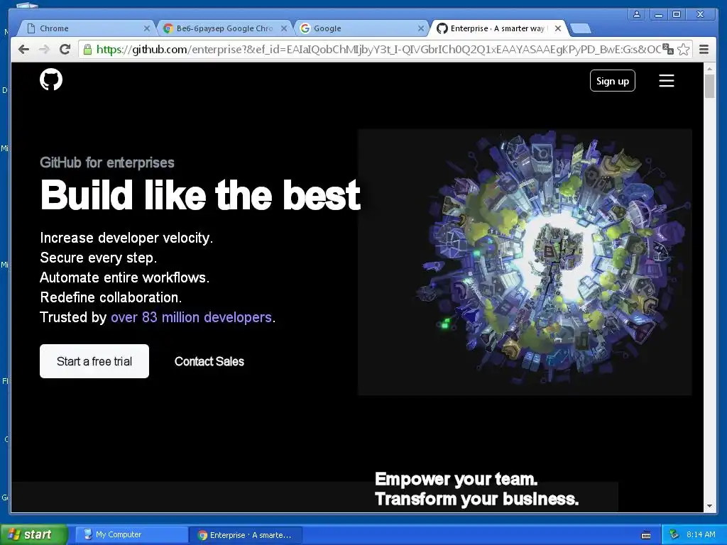Open the Chrome settings menu

[x=704, y=49]
